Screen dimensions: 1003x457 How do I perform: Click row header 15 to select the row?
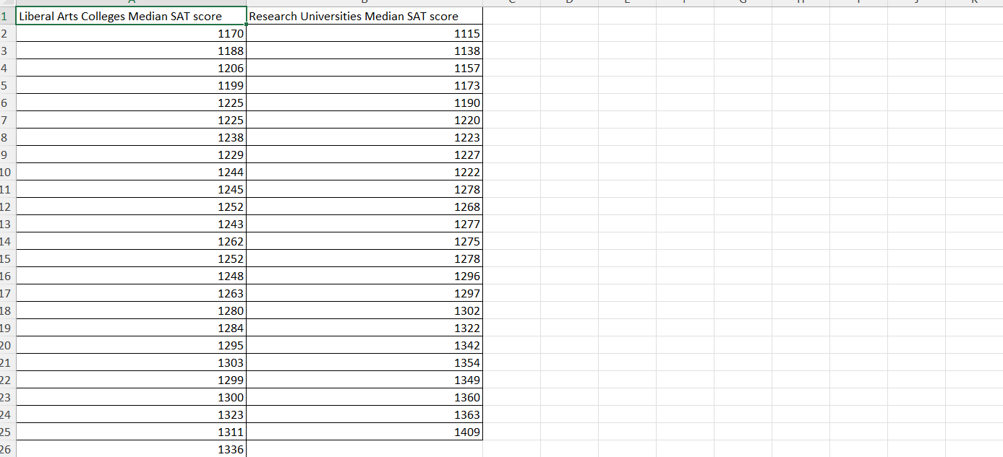pos(7,258)
